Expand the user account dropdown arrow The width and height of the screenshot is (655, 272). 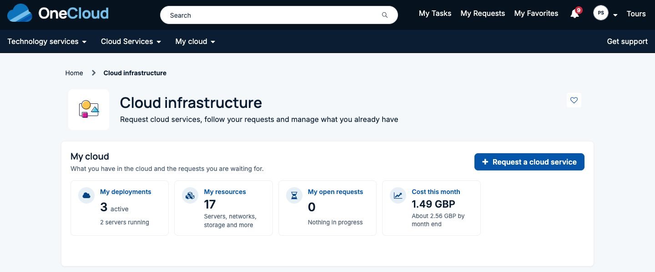click(615, 15)
